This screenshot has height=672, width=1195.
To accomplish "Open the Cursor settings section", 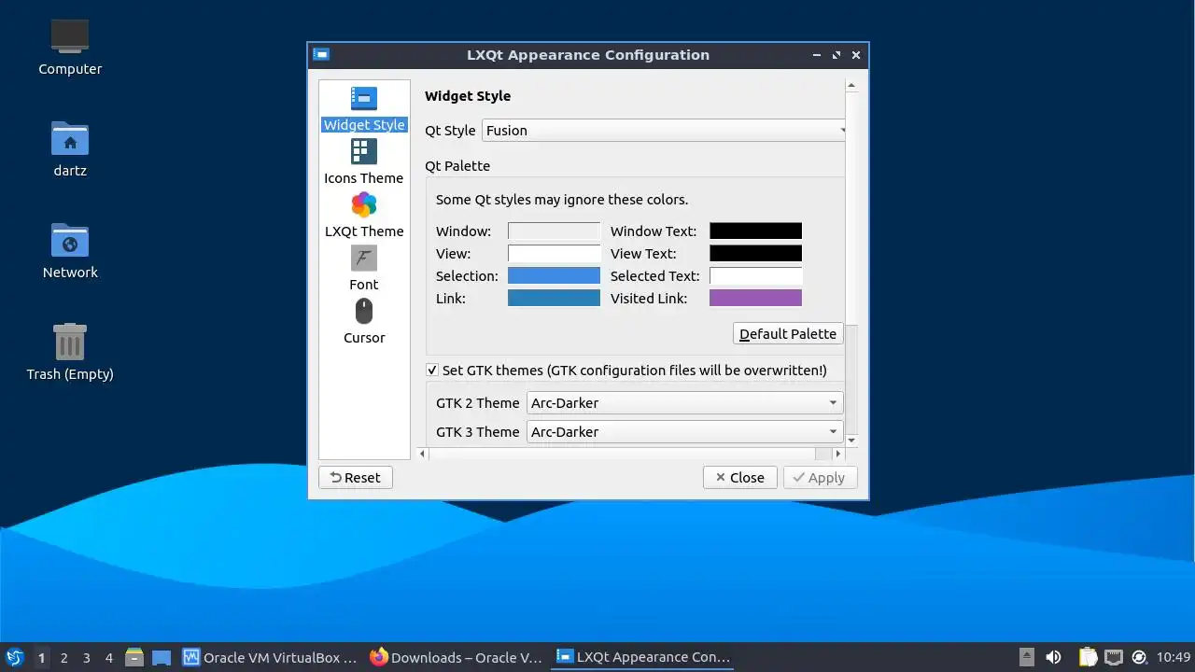I will click(x=364, y=322).
